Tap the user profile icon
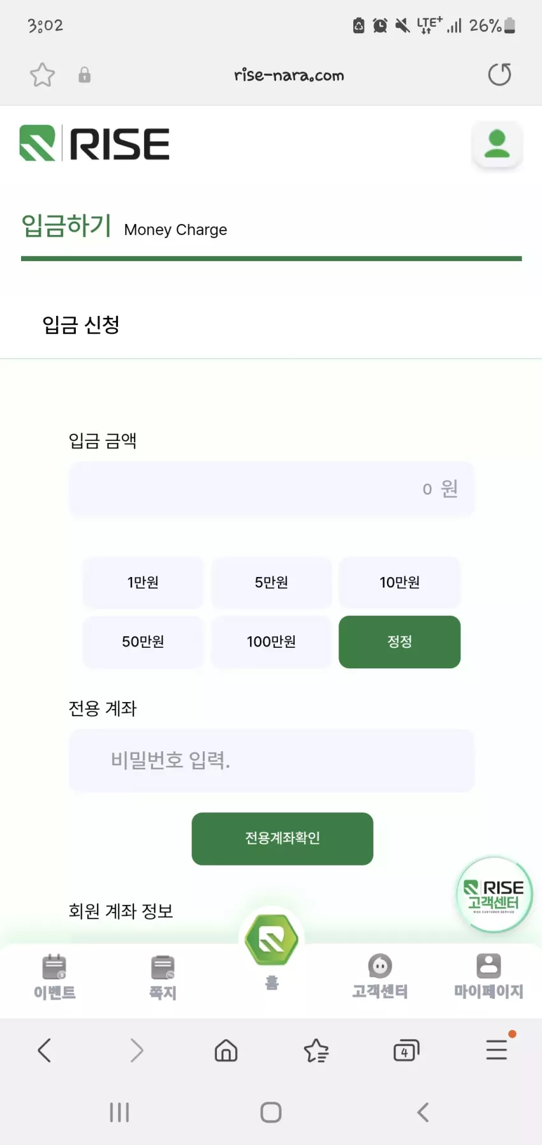 (497, 144)
